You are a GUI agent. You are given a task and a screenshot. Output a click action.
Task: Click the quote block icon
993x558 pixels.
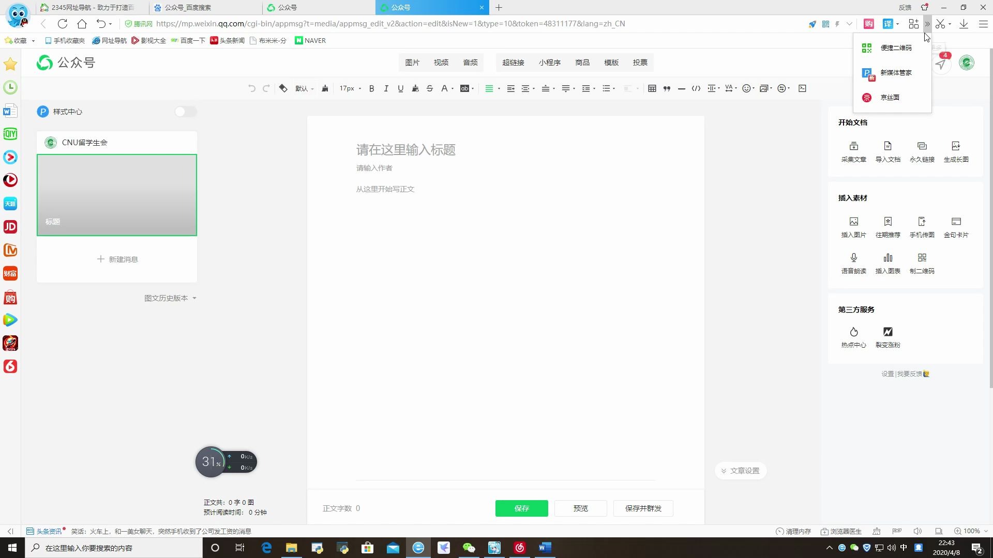pyautogui.click(x=666, y=88)
